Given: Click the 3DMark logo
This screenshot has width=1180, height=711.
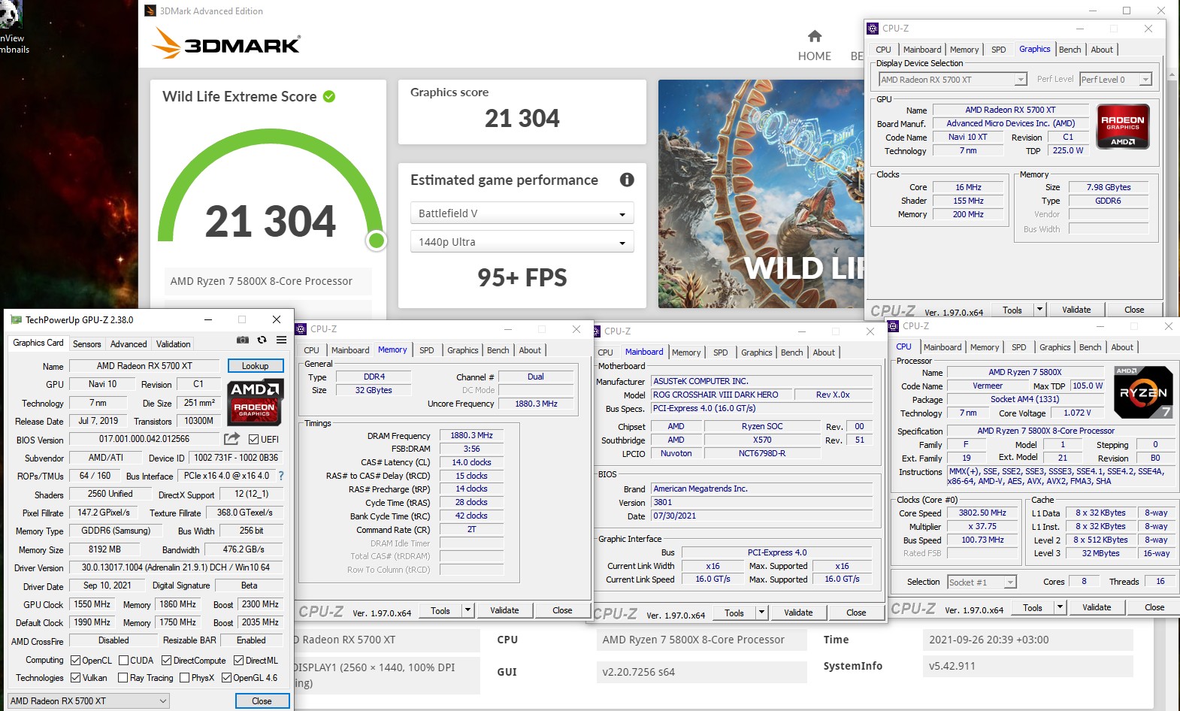Looking at the screenshot, I should tap(226, 44).
